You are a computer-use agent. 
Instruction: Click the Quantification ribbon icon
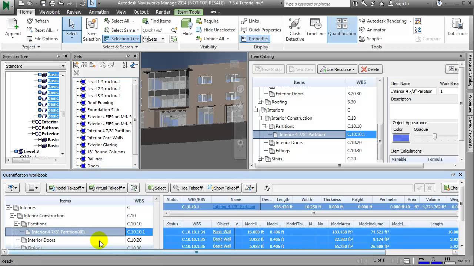(x=342, y=30)
